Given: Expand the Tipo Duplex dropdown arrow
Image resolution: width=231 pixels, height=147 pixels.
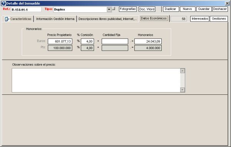Looking at the screenshot, I should 109,10.
